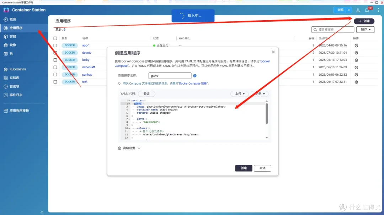
Task: Open the trek application link
Action: 85,82
